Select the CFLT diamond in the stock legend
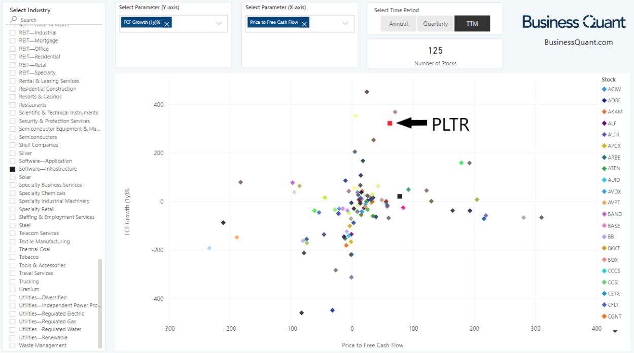634x353 pixels. point(604,305)
